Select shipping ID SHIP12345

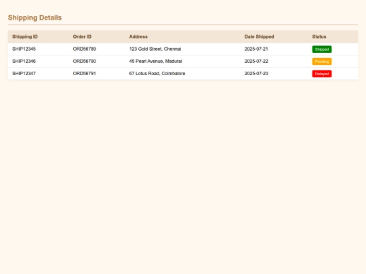tap(24, 49)
